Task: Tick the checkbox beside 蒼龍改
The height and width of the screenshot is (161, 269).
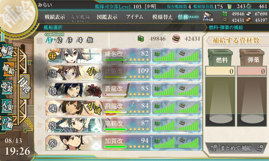Action: (40, 91)
